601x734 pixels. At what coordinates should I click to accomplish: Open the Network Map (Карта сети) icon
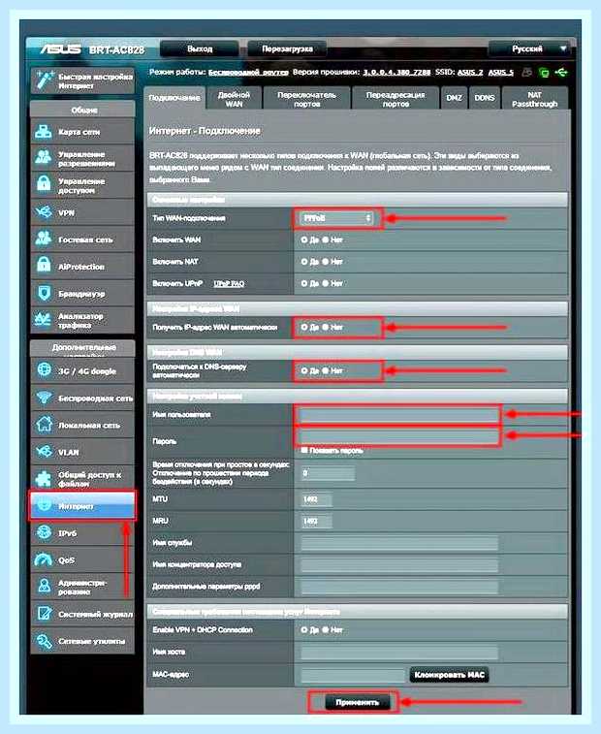(44, 132)
